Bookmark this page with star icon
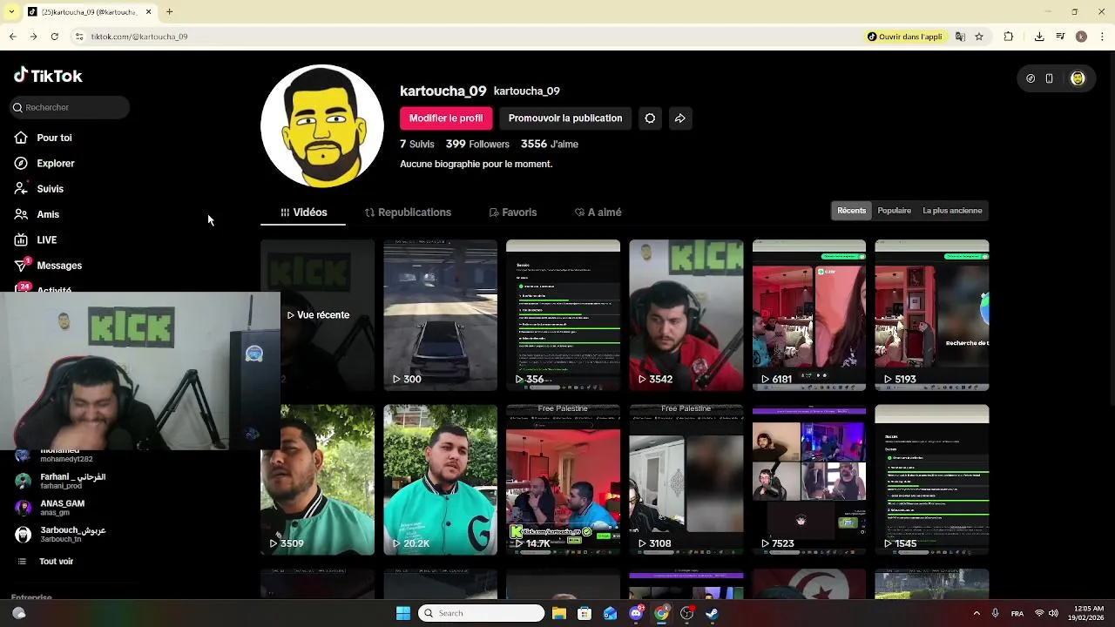This screenshot has height=627, width=1115. [x=979, y=37]
